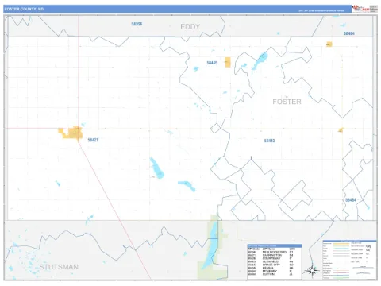381x286 pixels.
Task: Click the compass rose icon
Action: point(312,270)
